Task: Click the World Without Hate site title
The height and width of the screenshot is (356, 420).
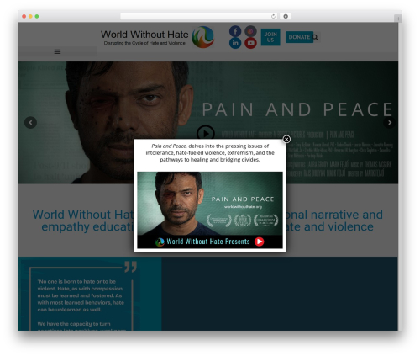Action: [x=144, y=35]
